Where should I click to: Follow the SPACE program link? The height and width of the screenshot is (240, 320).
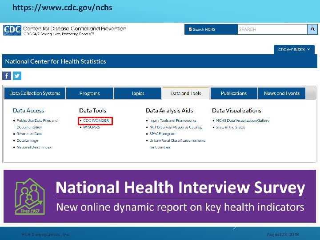click(x=162, y=134)
